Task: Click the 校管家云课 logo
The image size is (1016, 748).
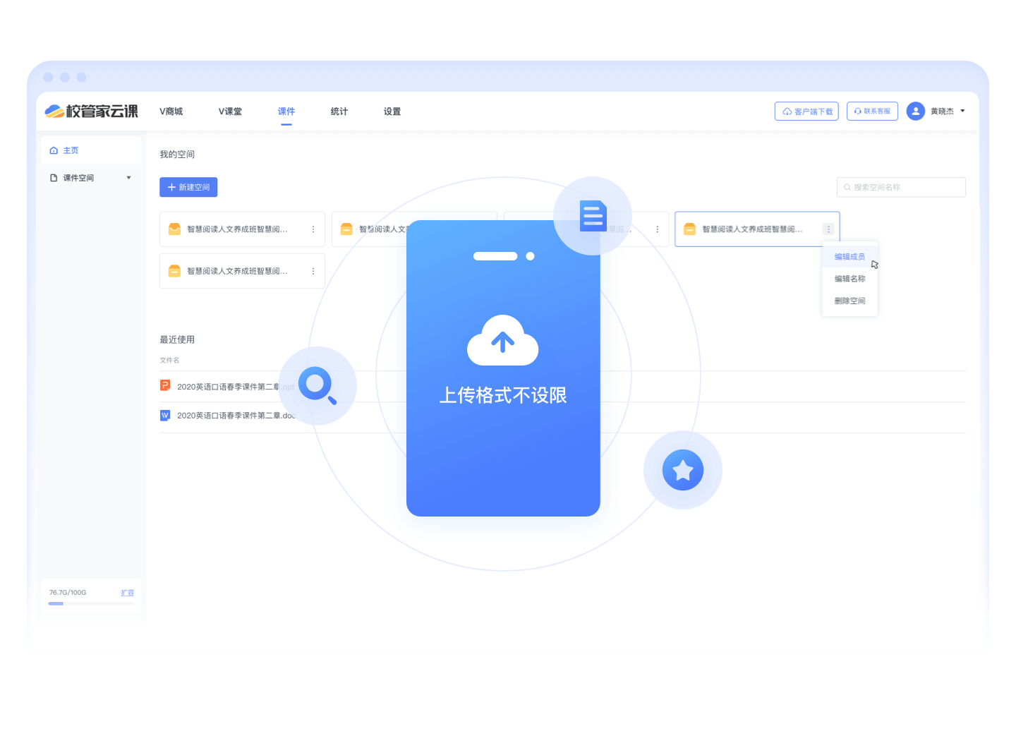Action: tap(92, 111)
